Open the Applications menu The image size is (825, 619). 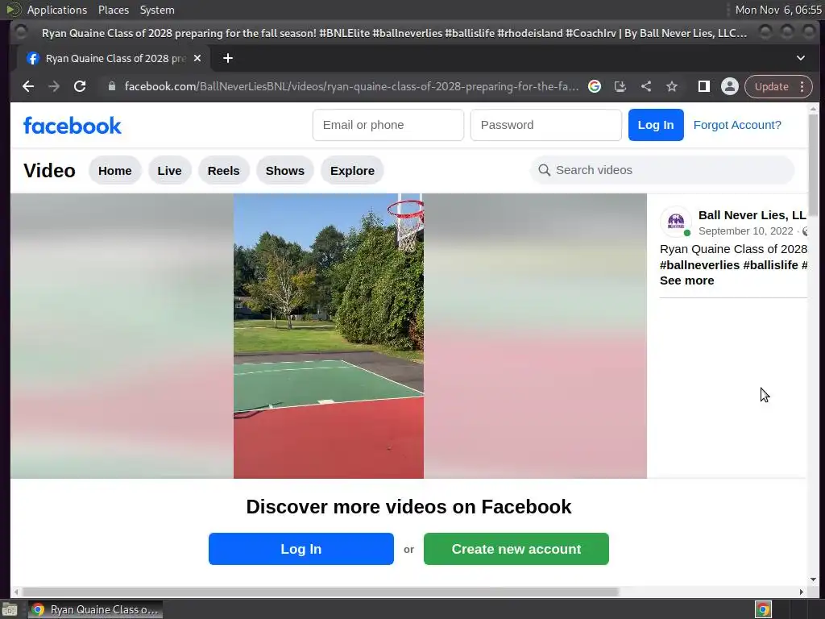pyautogui.click(x=57, y=10)
